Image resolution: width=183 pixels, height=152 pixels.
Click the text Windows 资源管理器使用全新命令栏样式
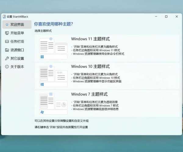(x=99, y=54)
